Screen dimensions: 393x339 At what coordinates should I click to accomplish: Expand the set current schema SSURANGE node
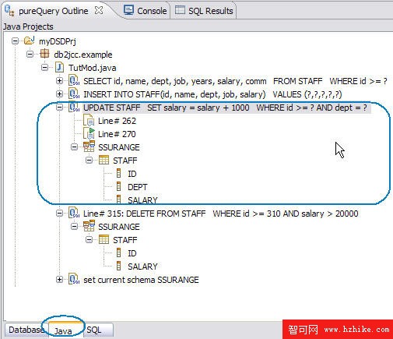(59, 280)
